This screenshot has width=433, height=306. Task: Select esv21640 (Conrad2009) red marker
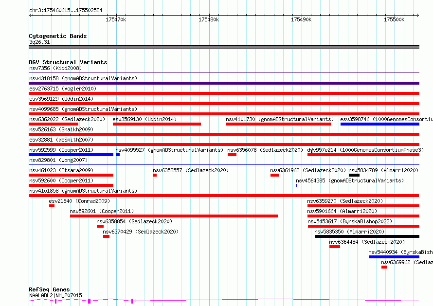tap(52, 206)
